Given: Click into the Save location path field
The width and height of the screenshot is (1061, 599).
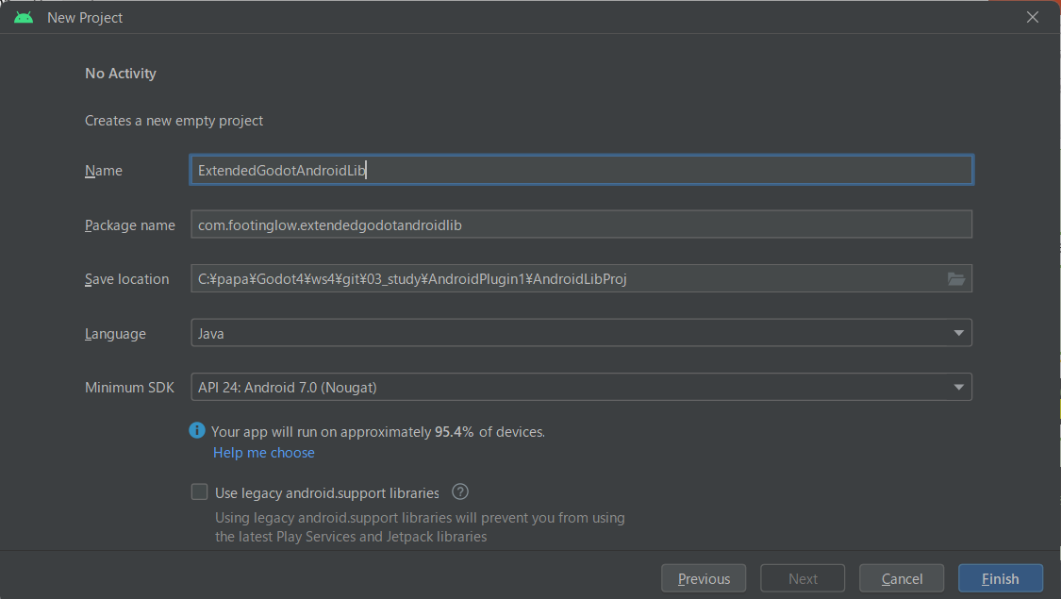Looking at the screenshot, I should [x=566, y=278].
